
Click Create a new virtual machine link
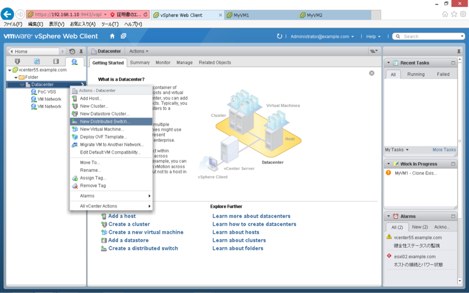146,232
